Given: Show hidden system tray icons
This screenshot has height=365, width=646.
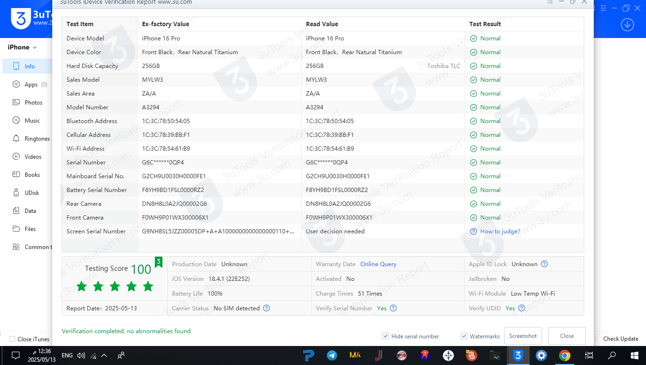Looking at the screenshot, I should pos(104,355).
